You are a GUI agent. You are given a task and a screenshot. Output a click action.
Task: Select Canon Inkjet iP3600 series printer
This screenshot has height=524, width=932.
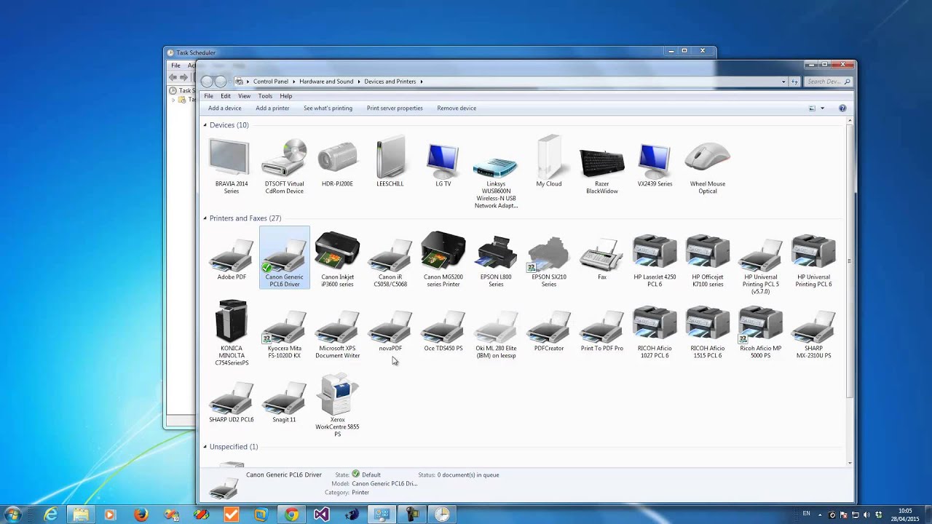click(337, 259)
